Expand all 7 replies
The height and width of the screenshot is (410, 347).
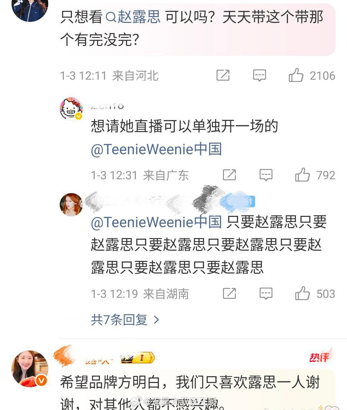[125, 320]
